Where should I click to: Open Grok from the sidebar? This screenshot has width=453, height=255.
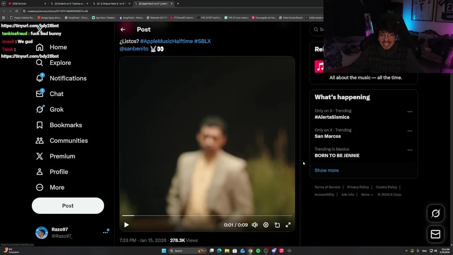pos(50,109)
